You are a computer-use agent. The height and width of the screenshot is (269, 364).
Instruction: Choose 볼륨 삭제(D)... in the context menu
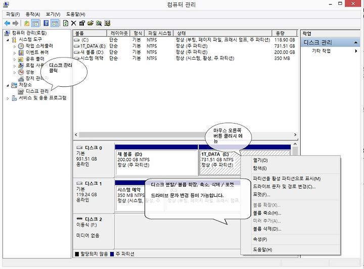pos(291,229)
